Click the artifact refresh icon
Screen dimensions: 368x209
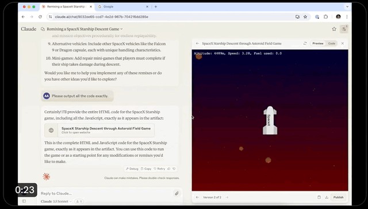click(305, 44)
